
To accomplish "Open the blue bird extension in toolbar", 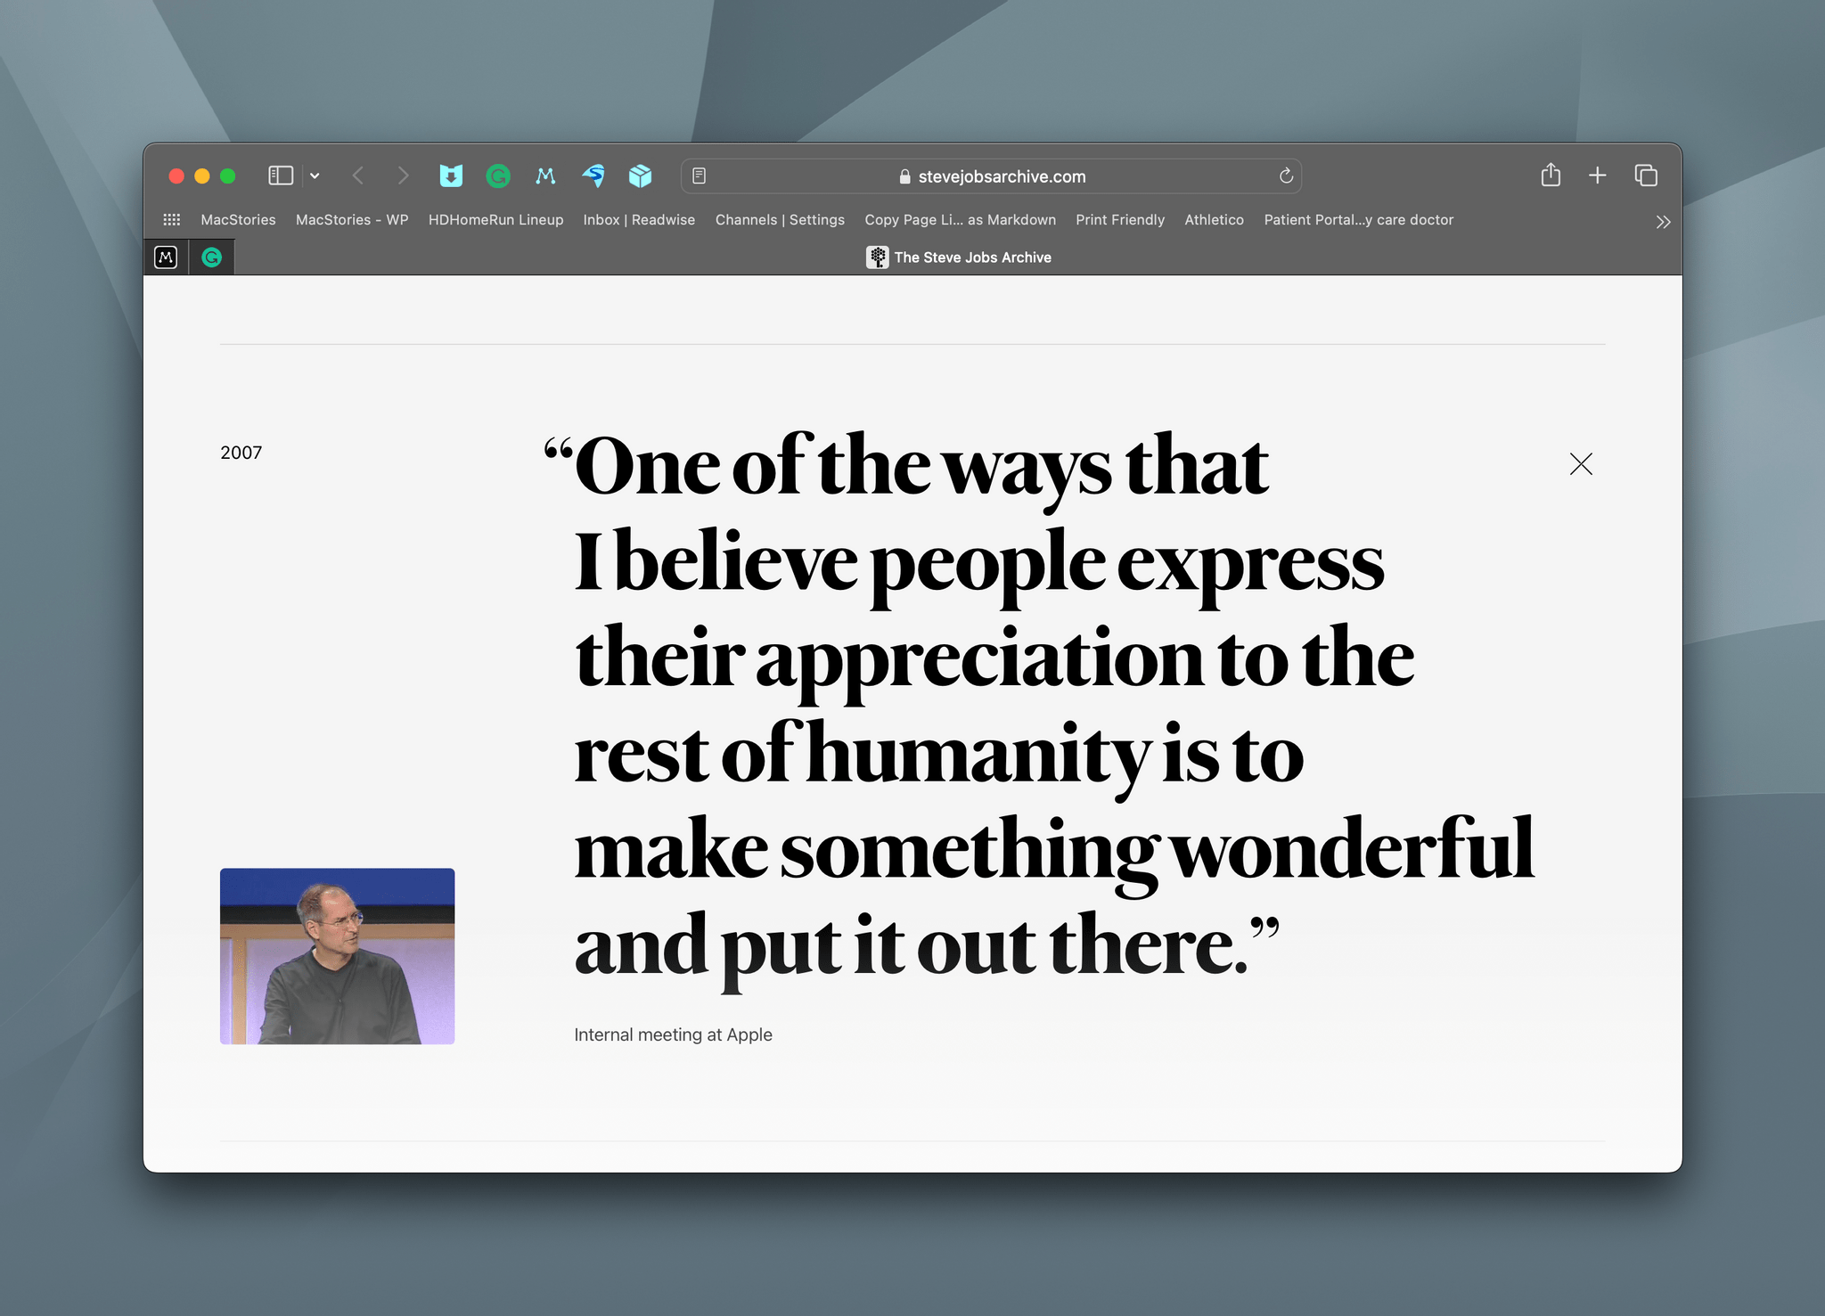I will [x=593, y=176].
